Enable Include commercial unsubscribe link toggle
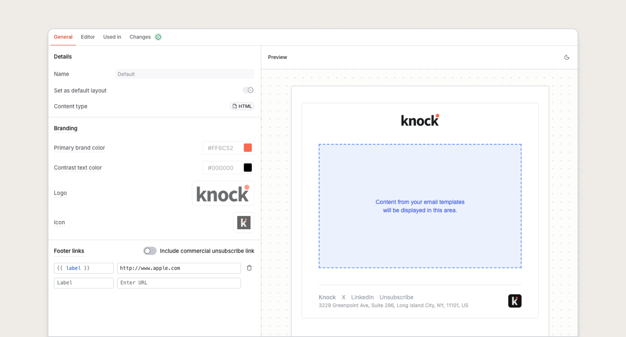 click(150, 251)
